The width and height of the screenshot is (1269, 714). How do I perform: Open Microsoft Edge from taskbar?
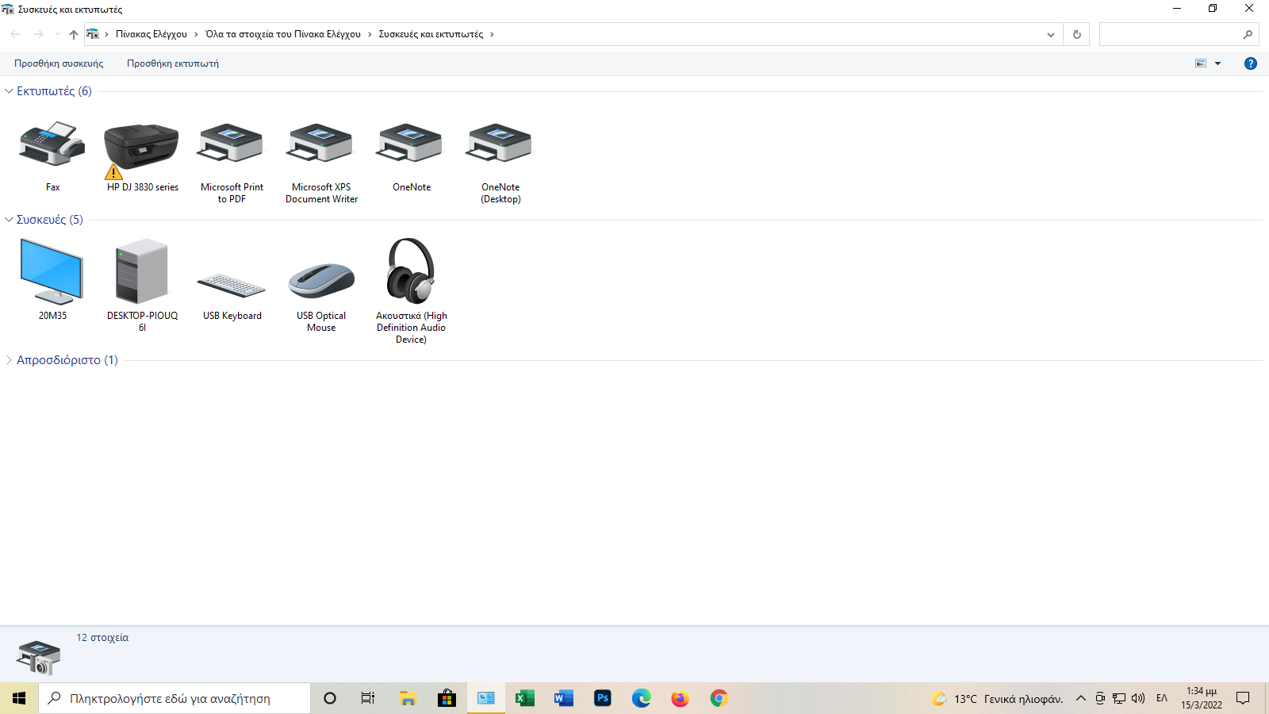641,698
